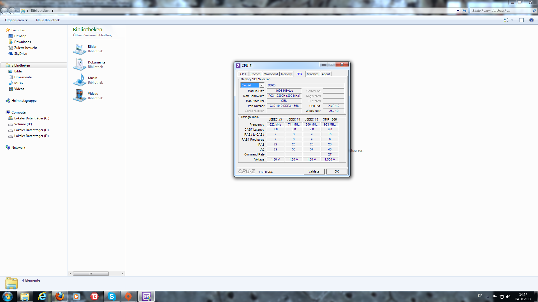
Task: Open the Dokumente library icon
Action: tap(80, 65)
